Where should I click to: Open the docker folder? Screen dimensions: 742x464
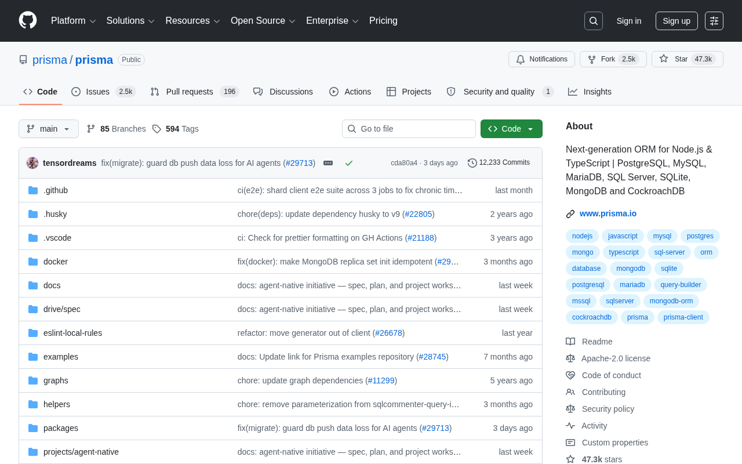pyautogui.click(x=56, y=262)
